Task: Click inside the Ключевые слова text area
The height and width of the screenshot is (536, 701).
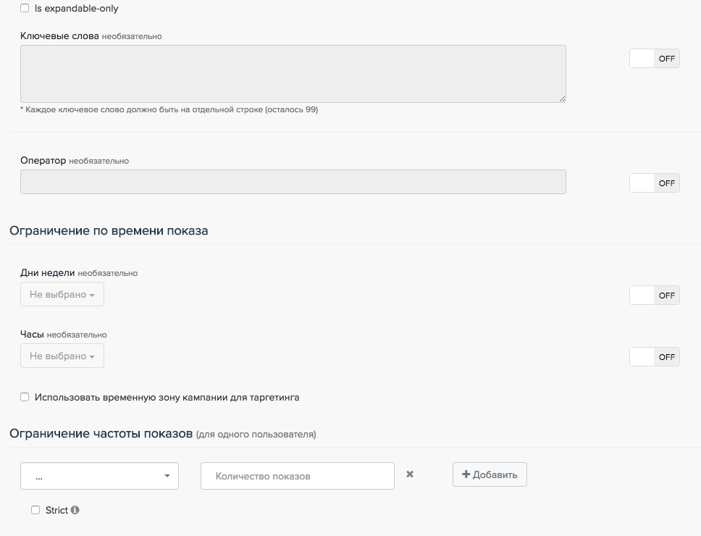Action: [293, 74]
